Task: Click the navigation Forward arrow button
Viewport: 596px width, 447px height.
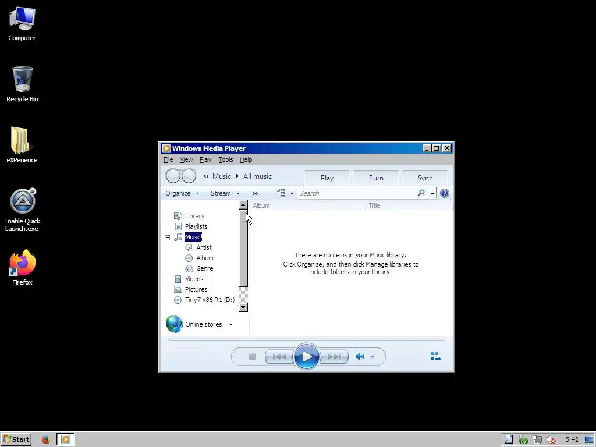Action: point(189,176)
